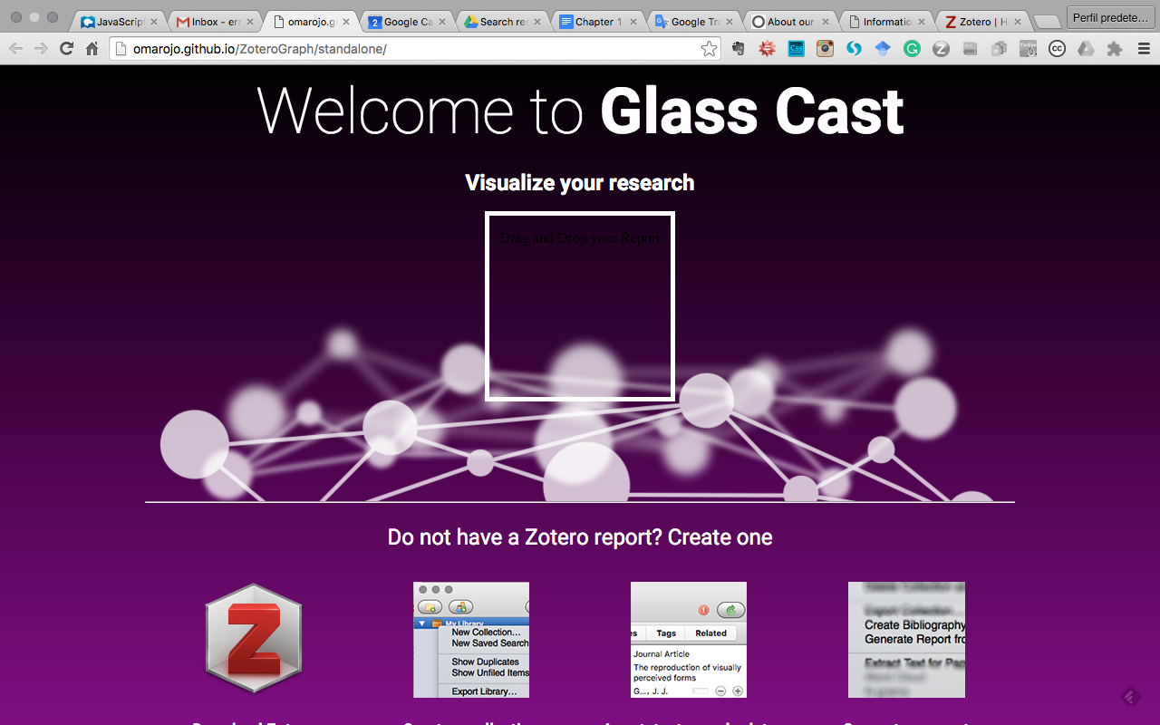This screenshot has height=725, width=1160.
Task: Open the Google Drive extension
Action: pyautogui.click(x=1086, y=49)
